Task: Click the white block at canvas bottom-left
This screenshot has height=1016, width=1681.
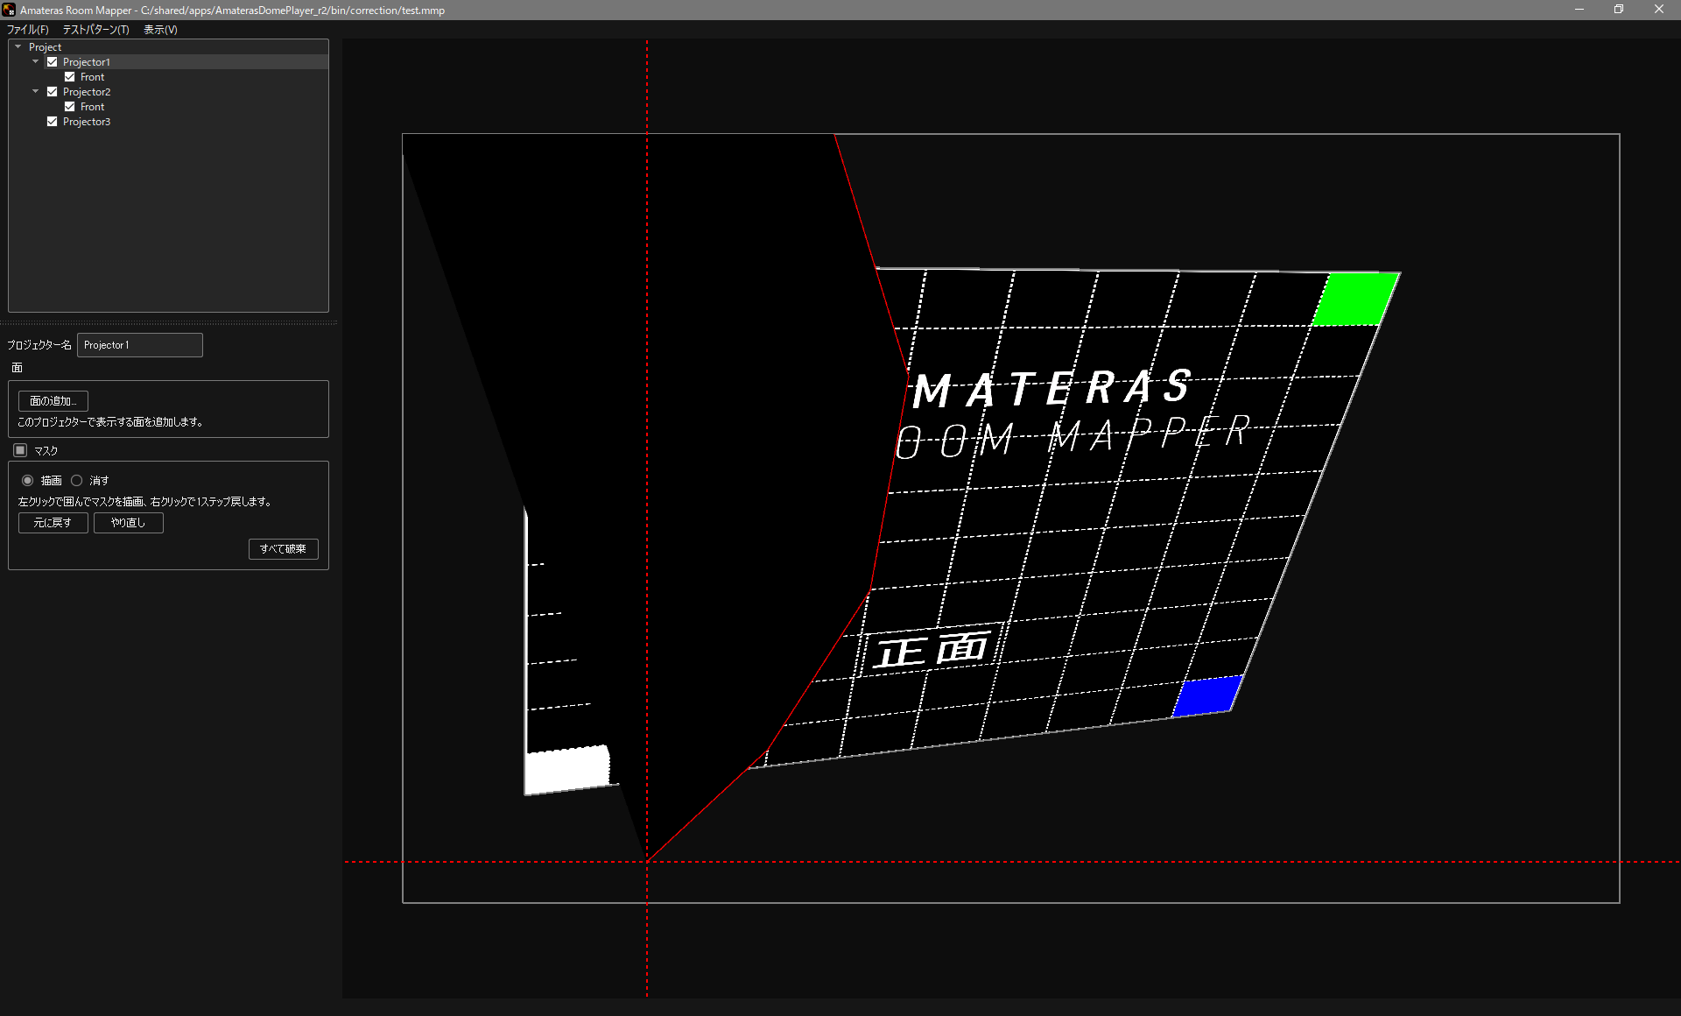Action: [x=567, y=769]
